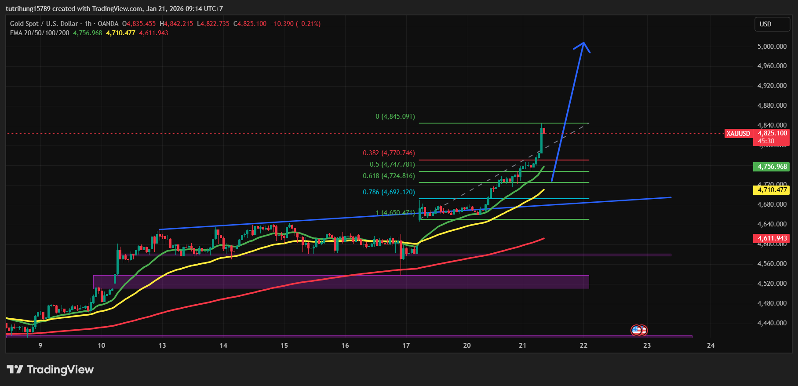Click the large purple support zone rectangle
The image size is (798, 386).
click(x=341, y=282)
